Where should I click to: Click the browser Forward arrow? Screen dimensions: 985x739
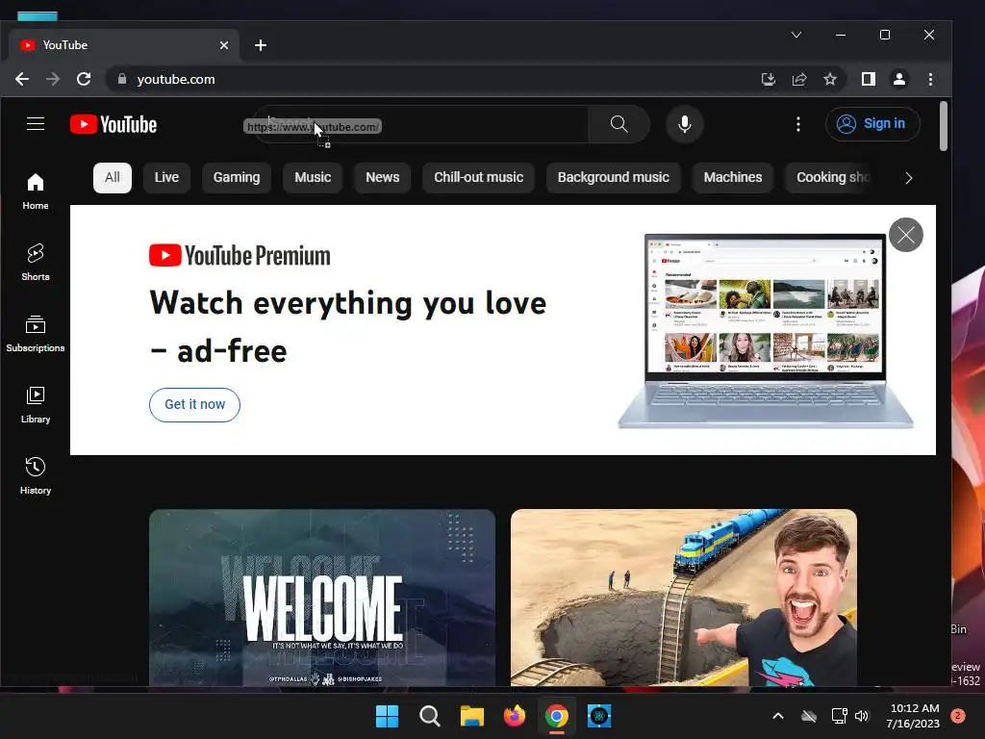point(53,79)
